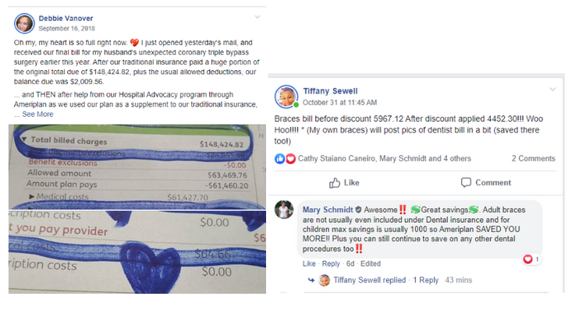Click verified badge next to Mary Schmidt
The height and width of the screenshot is (314, 579).
[x=358, y=210]
